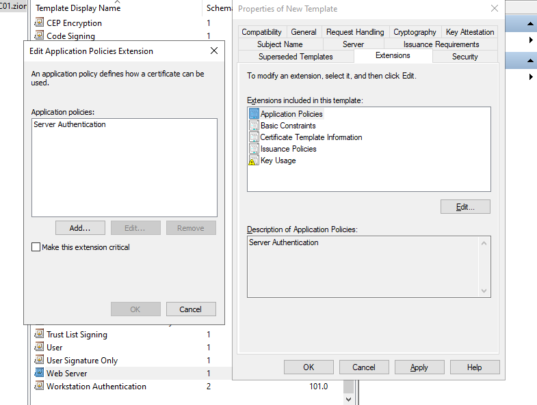Viewport: 537px width, 405px height.
Task: Expand the first More Actions arrow
Action: [x=530, y=40]
